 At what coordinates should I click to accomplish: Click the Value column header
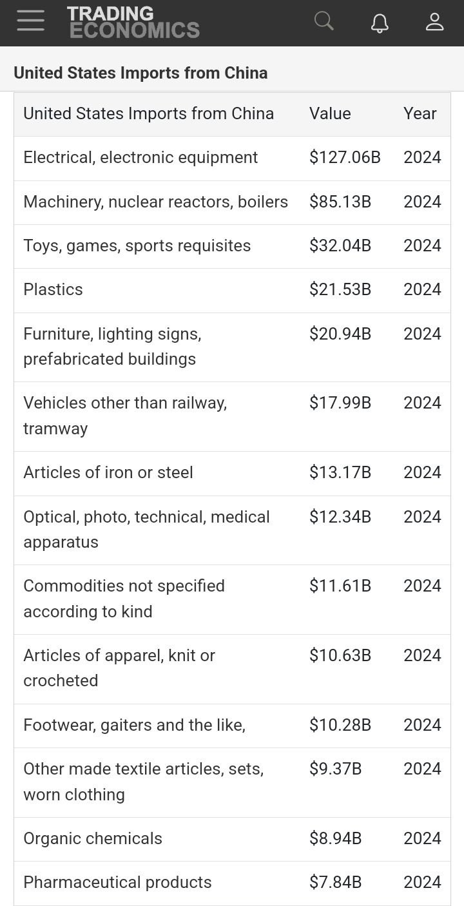[330, 113]
